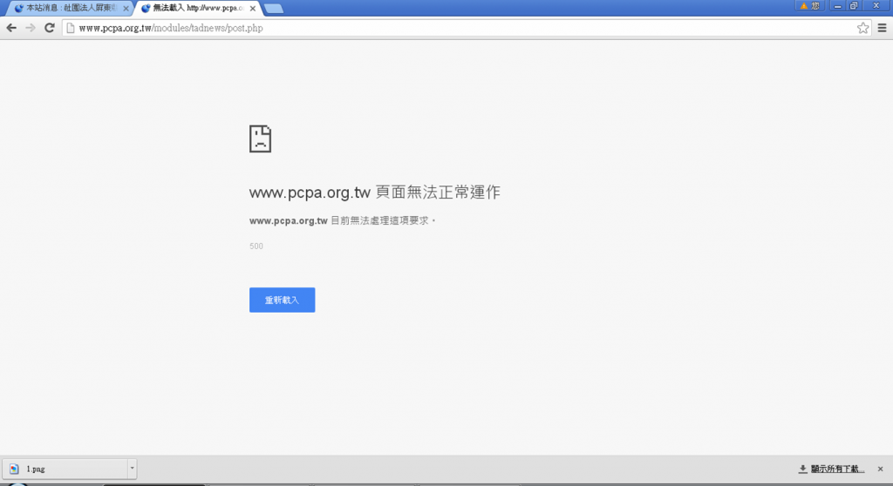
Task: Dismiss the downloads bar
Action: 880,469
